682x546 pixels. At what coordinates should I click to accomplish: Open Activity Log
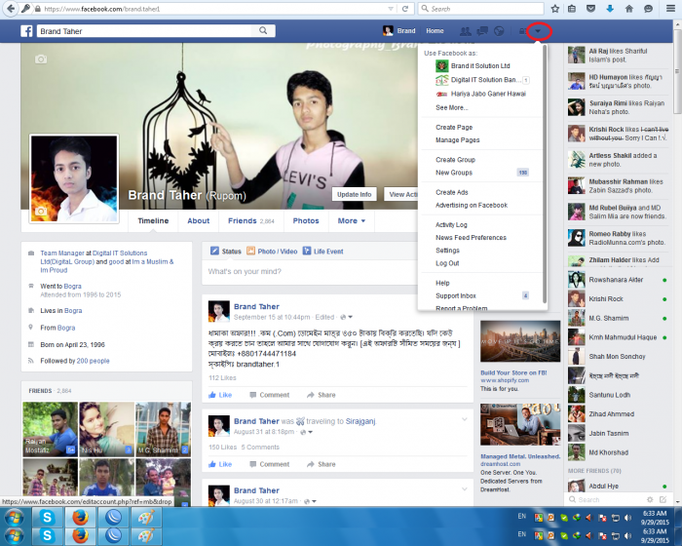(451, 224)
